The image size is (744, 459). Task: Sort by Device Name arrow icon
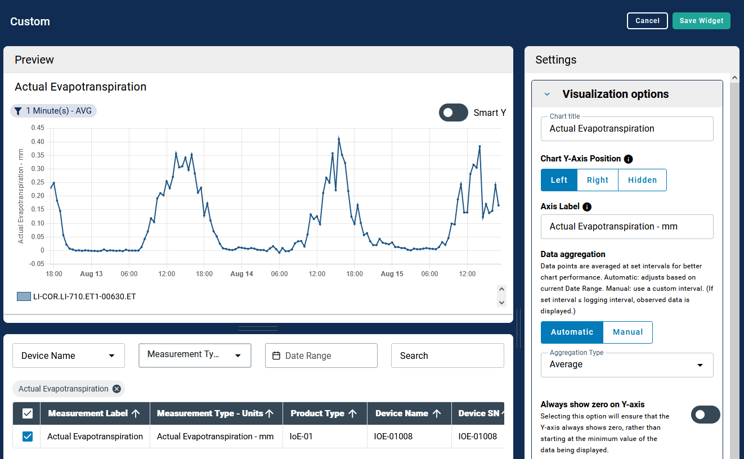click(x=437, y=413)
